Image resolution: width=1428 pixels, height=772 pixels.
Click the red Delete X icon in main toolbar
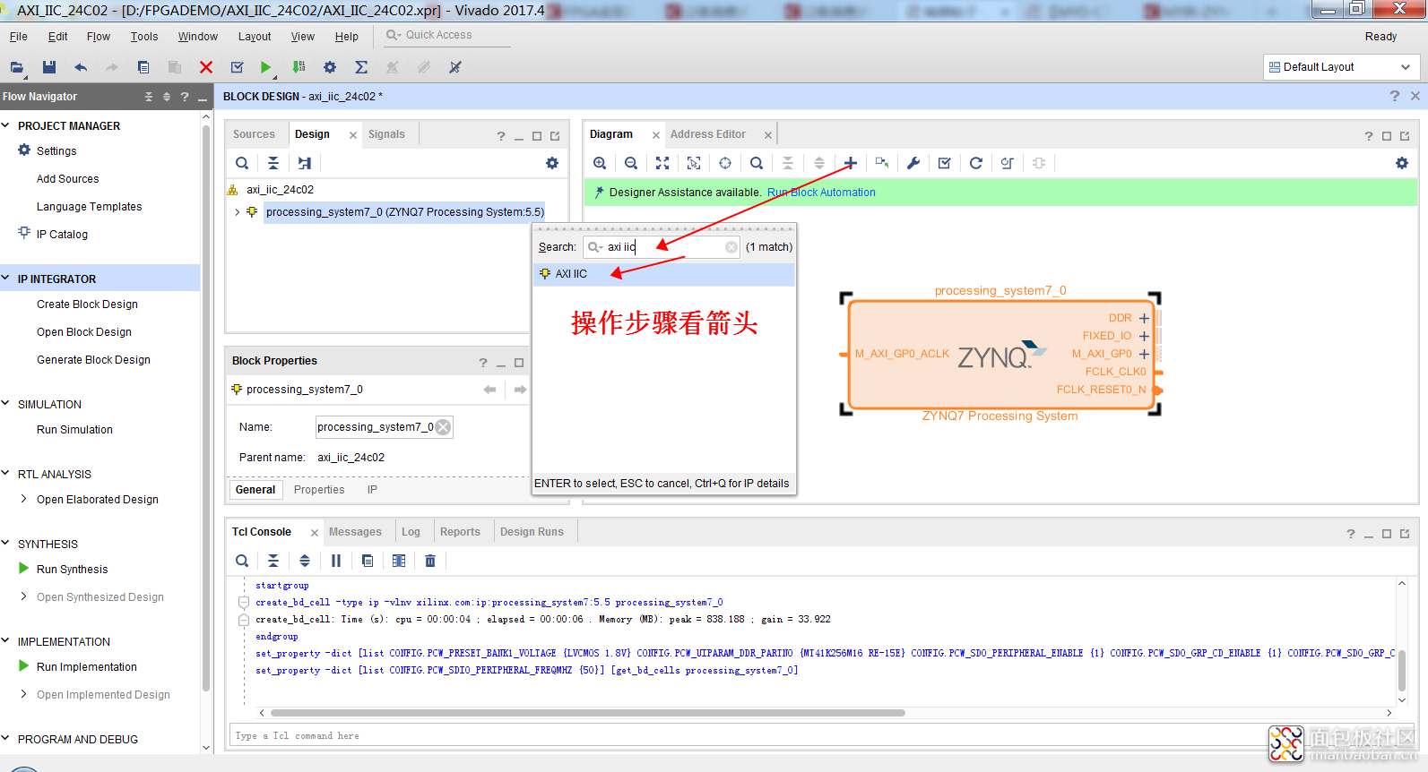[x=206, y=67]
